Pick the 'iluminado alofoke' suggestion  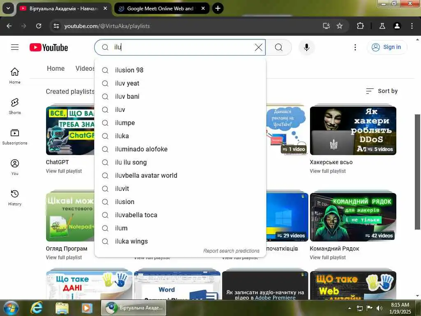tap(180, 149)
